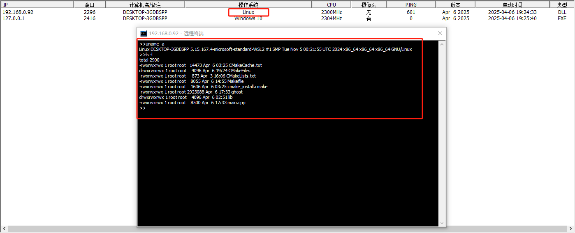
Task: Click the 端口 column header
Action: [89, 5]
